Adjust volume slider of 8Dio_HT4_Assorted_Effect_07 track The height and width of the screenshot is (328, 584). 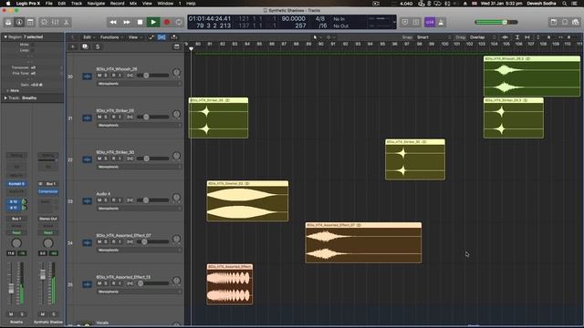coord(152,241)
